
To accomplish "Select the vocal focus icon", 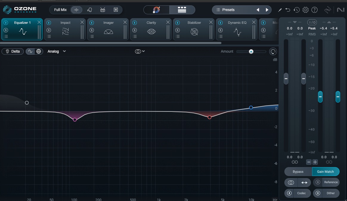I will pos(89,10).
